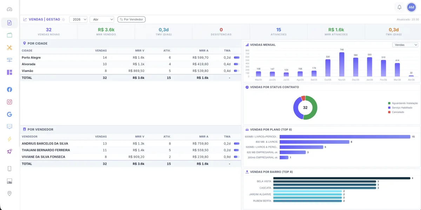Click the person icon in Por Vendedor header
The image size is (421, 210).
tap(24, 129)
